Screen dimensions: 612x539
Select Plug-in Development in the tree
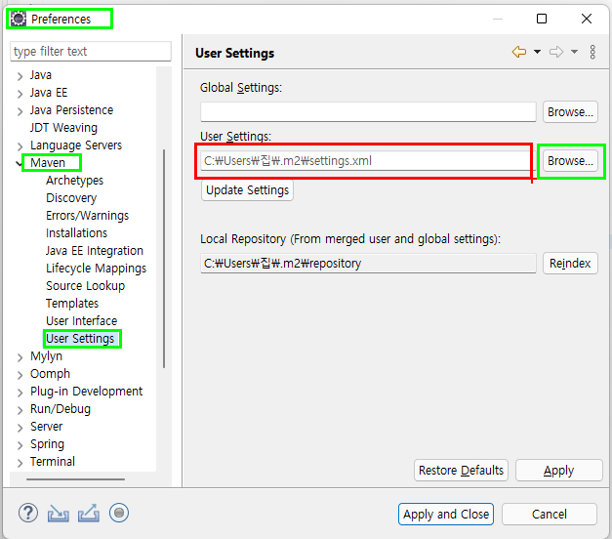pyautogui.click(x=86, y=392)
